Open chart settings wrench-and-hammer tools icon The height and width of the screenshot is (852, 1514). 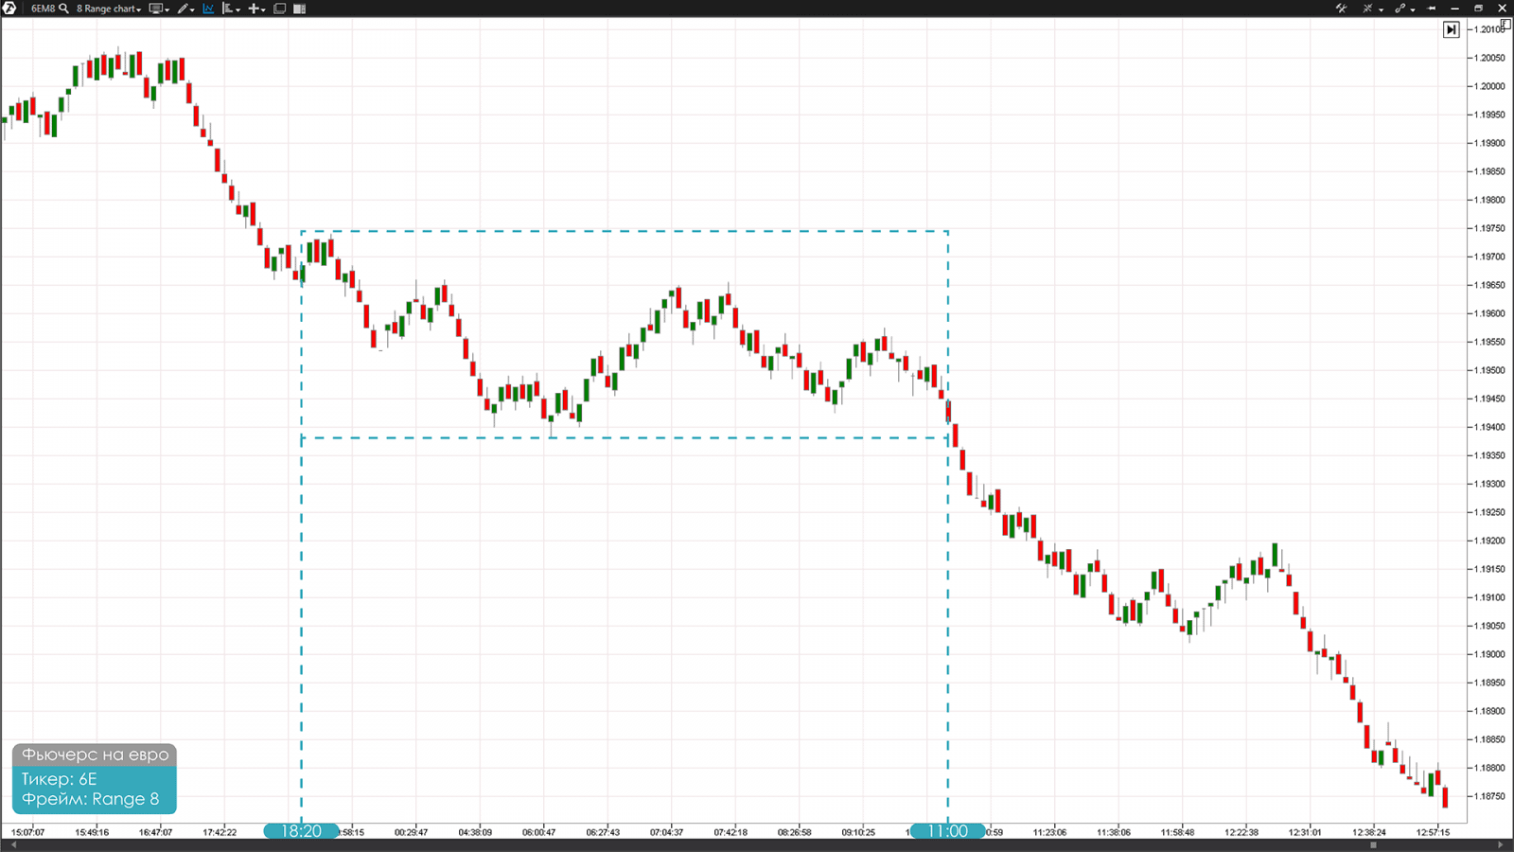[x=1341, y=9]
